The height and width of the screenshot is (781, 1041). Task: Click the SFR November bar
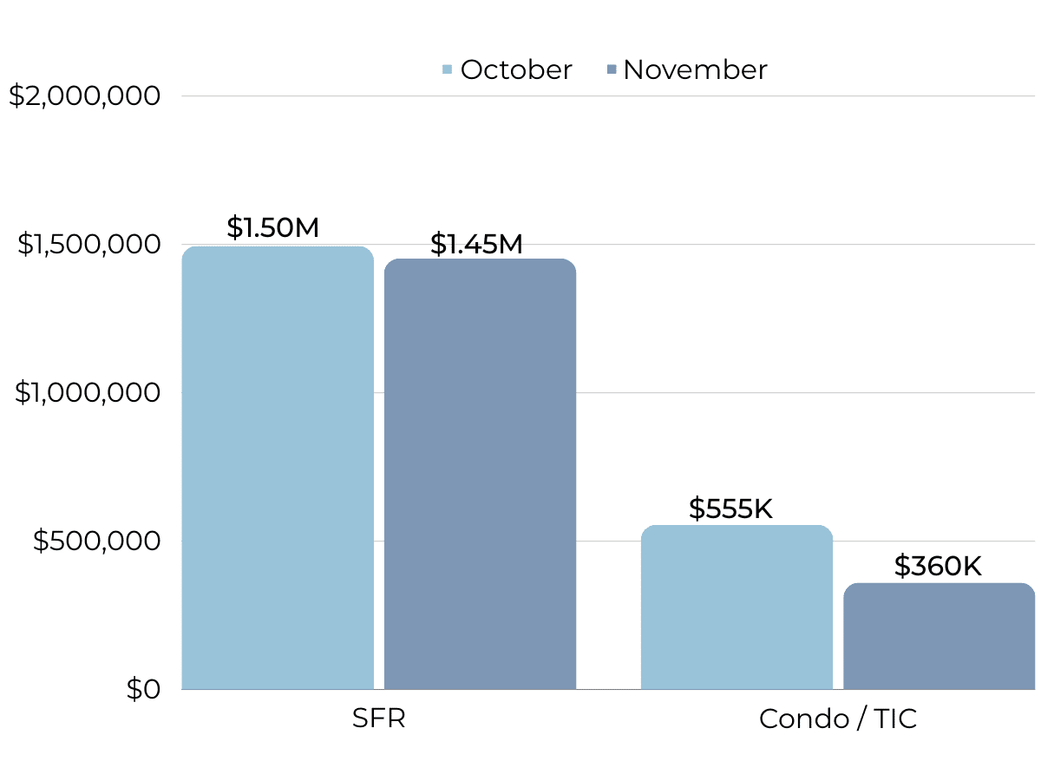point(480,475)
